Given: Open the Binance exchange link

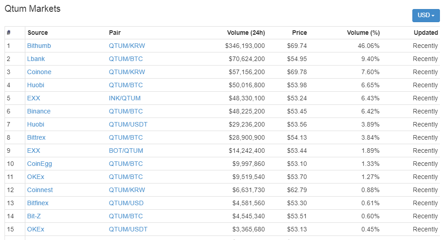Looking at the screenshot, I should 39,111.
